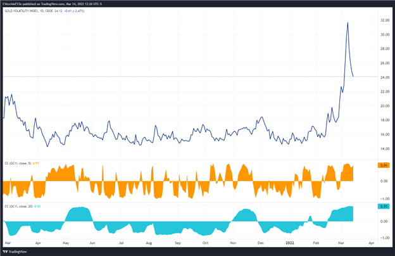Click the Jun label on the time axis
Viewport: 395px width, 256px height.
92,243
